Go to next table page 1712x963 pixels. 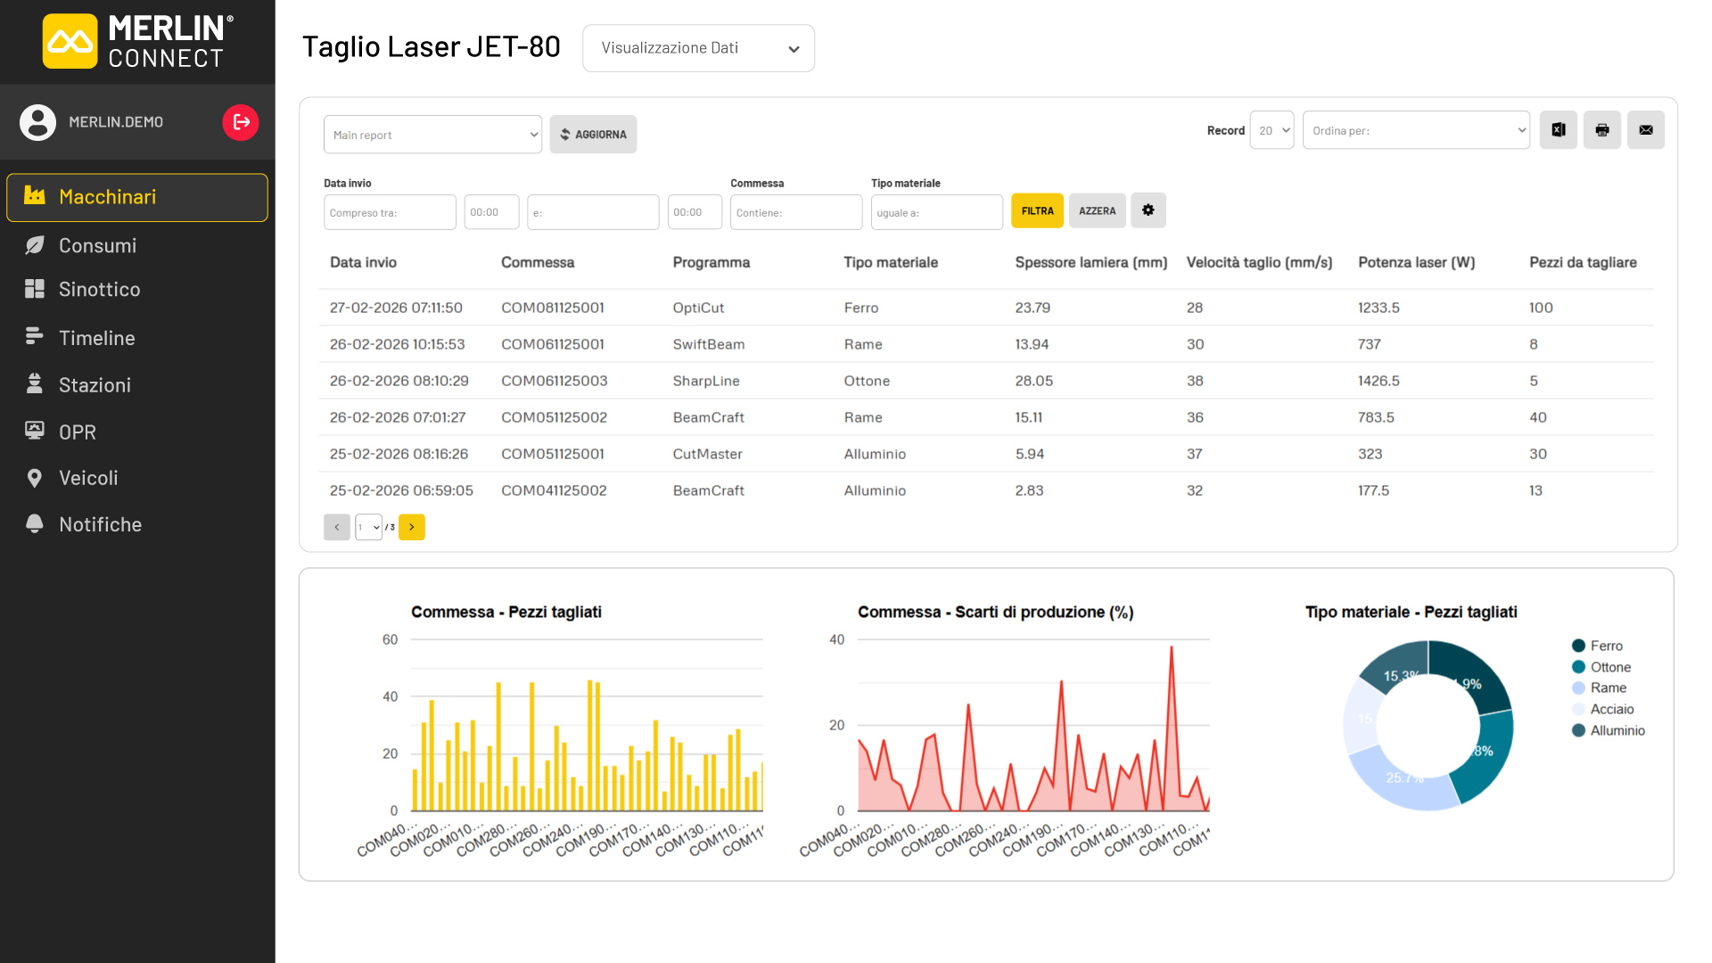(x=411, y=527)
